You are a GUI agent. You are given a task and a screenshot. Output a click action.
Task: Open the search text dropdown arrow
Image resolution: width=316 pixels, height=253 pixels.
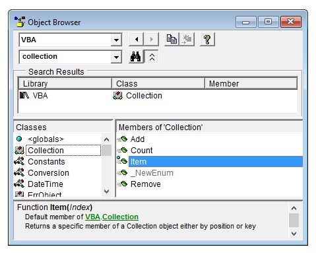(116, 57)
